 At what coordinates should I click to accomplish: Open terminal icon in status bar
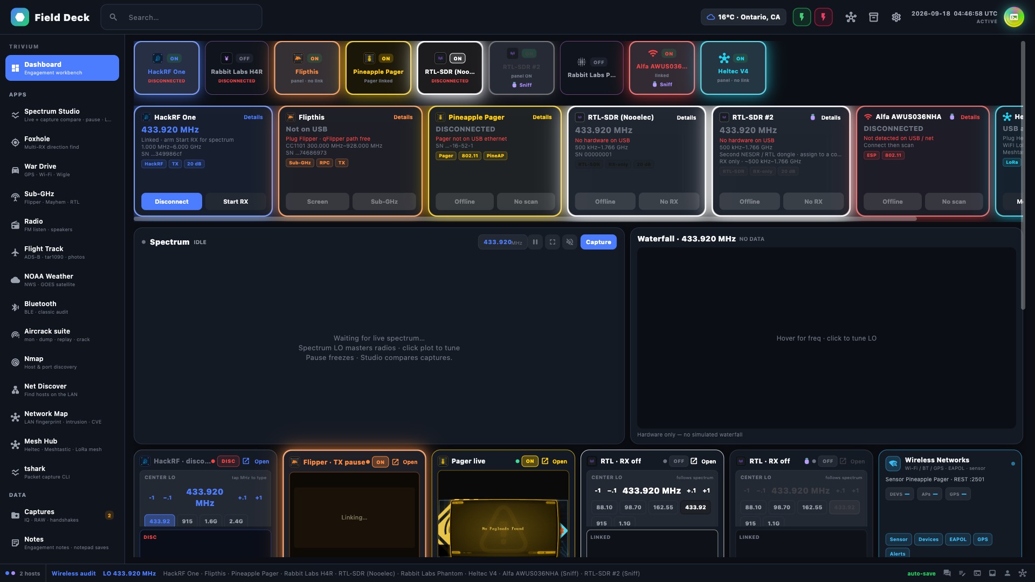pos(977,573)
